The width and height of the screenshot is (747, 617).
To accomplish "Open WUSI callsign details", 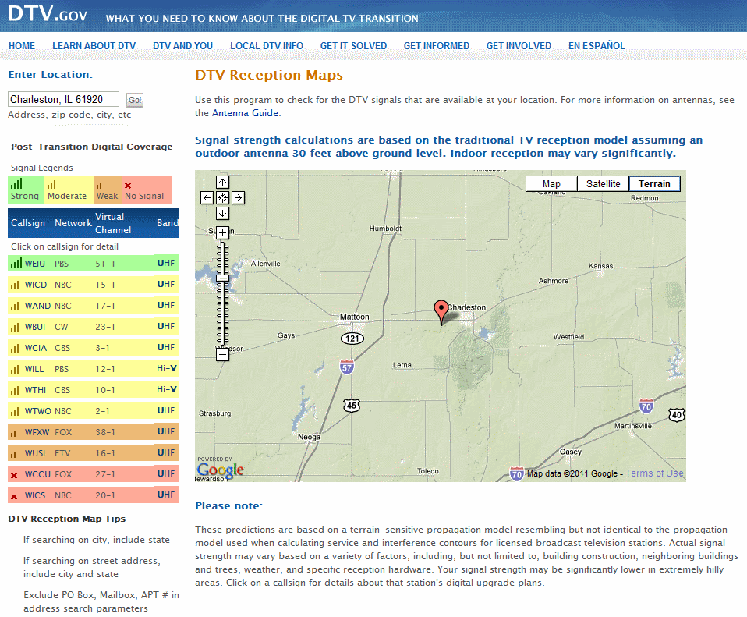I will (x=35, y=453).
